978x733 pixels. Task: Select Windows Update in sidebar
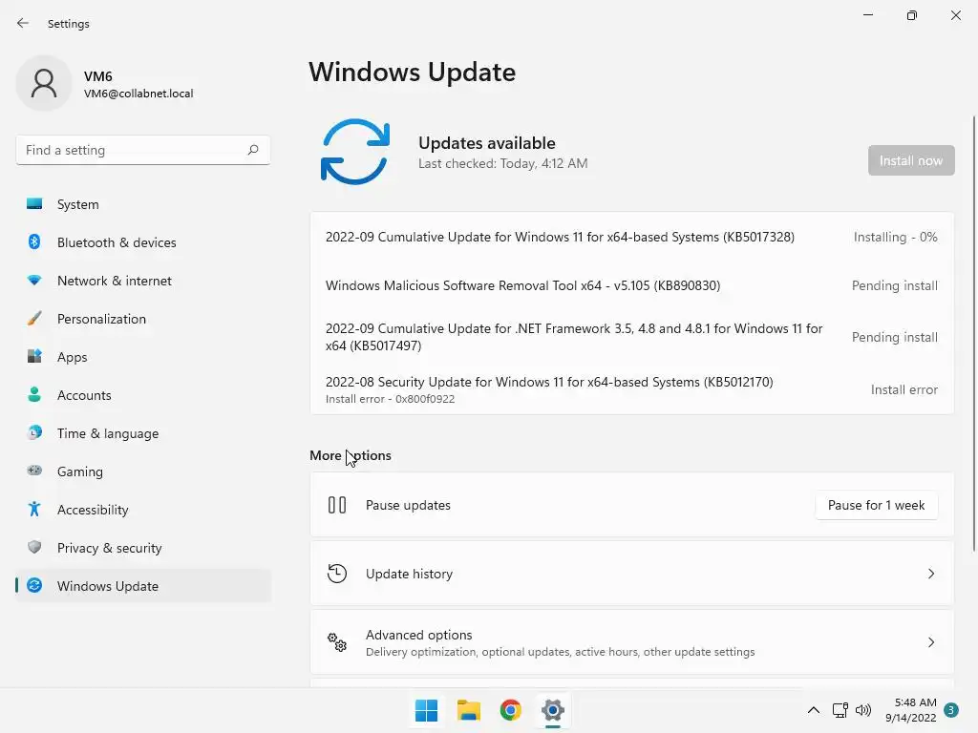[x=143, y=586]
